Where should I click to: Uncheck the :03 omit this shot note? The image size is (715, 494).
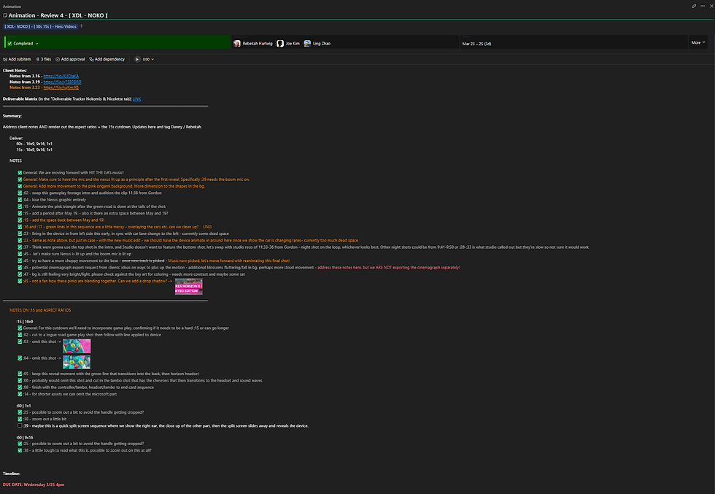(x=20, y=341)
